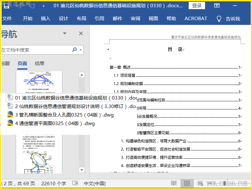Click the thumbnail scrollbar up arrow
This screenshot has height=189, width=252.
click(82, 75)
